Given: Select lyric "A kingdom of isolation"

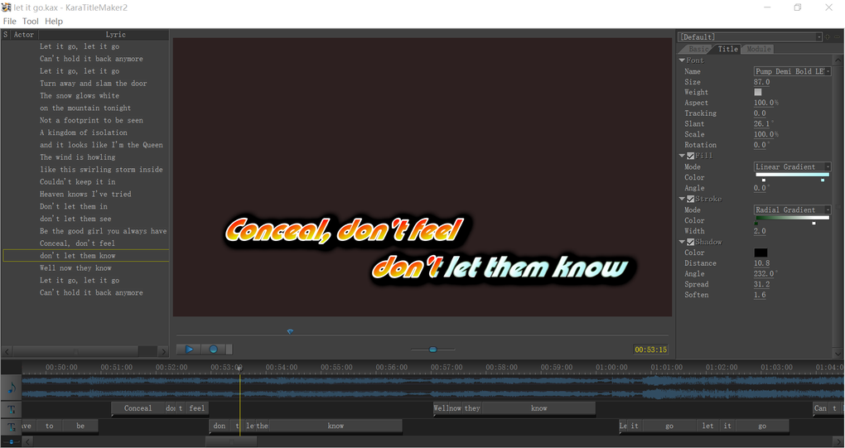Looking at the screenshot, I should [x=84, y=132].
